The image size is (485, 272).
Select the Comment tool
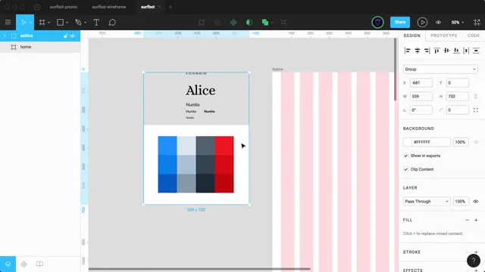pyautogui.click(x=112, y=22)
